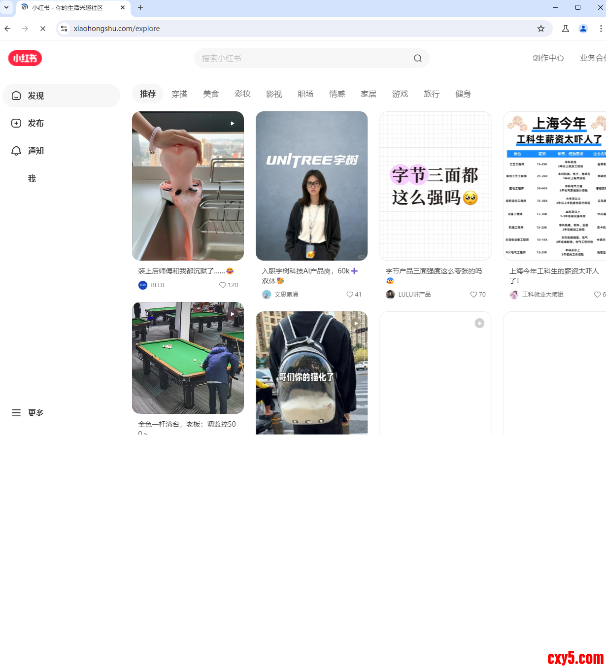
Task: Click the search magnifier icon
Action: (x=417, y=58)
